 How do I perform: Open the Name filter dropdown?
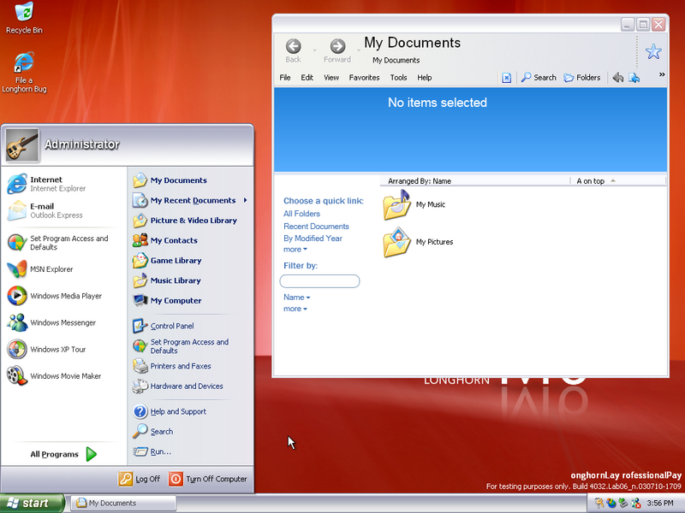(295, 296)
